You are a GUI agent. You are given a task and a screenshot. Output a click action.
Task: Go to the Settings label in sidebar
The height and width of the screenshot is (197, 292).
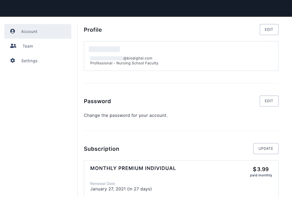[x=29, y=61]
